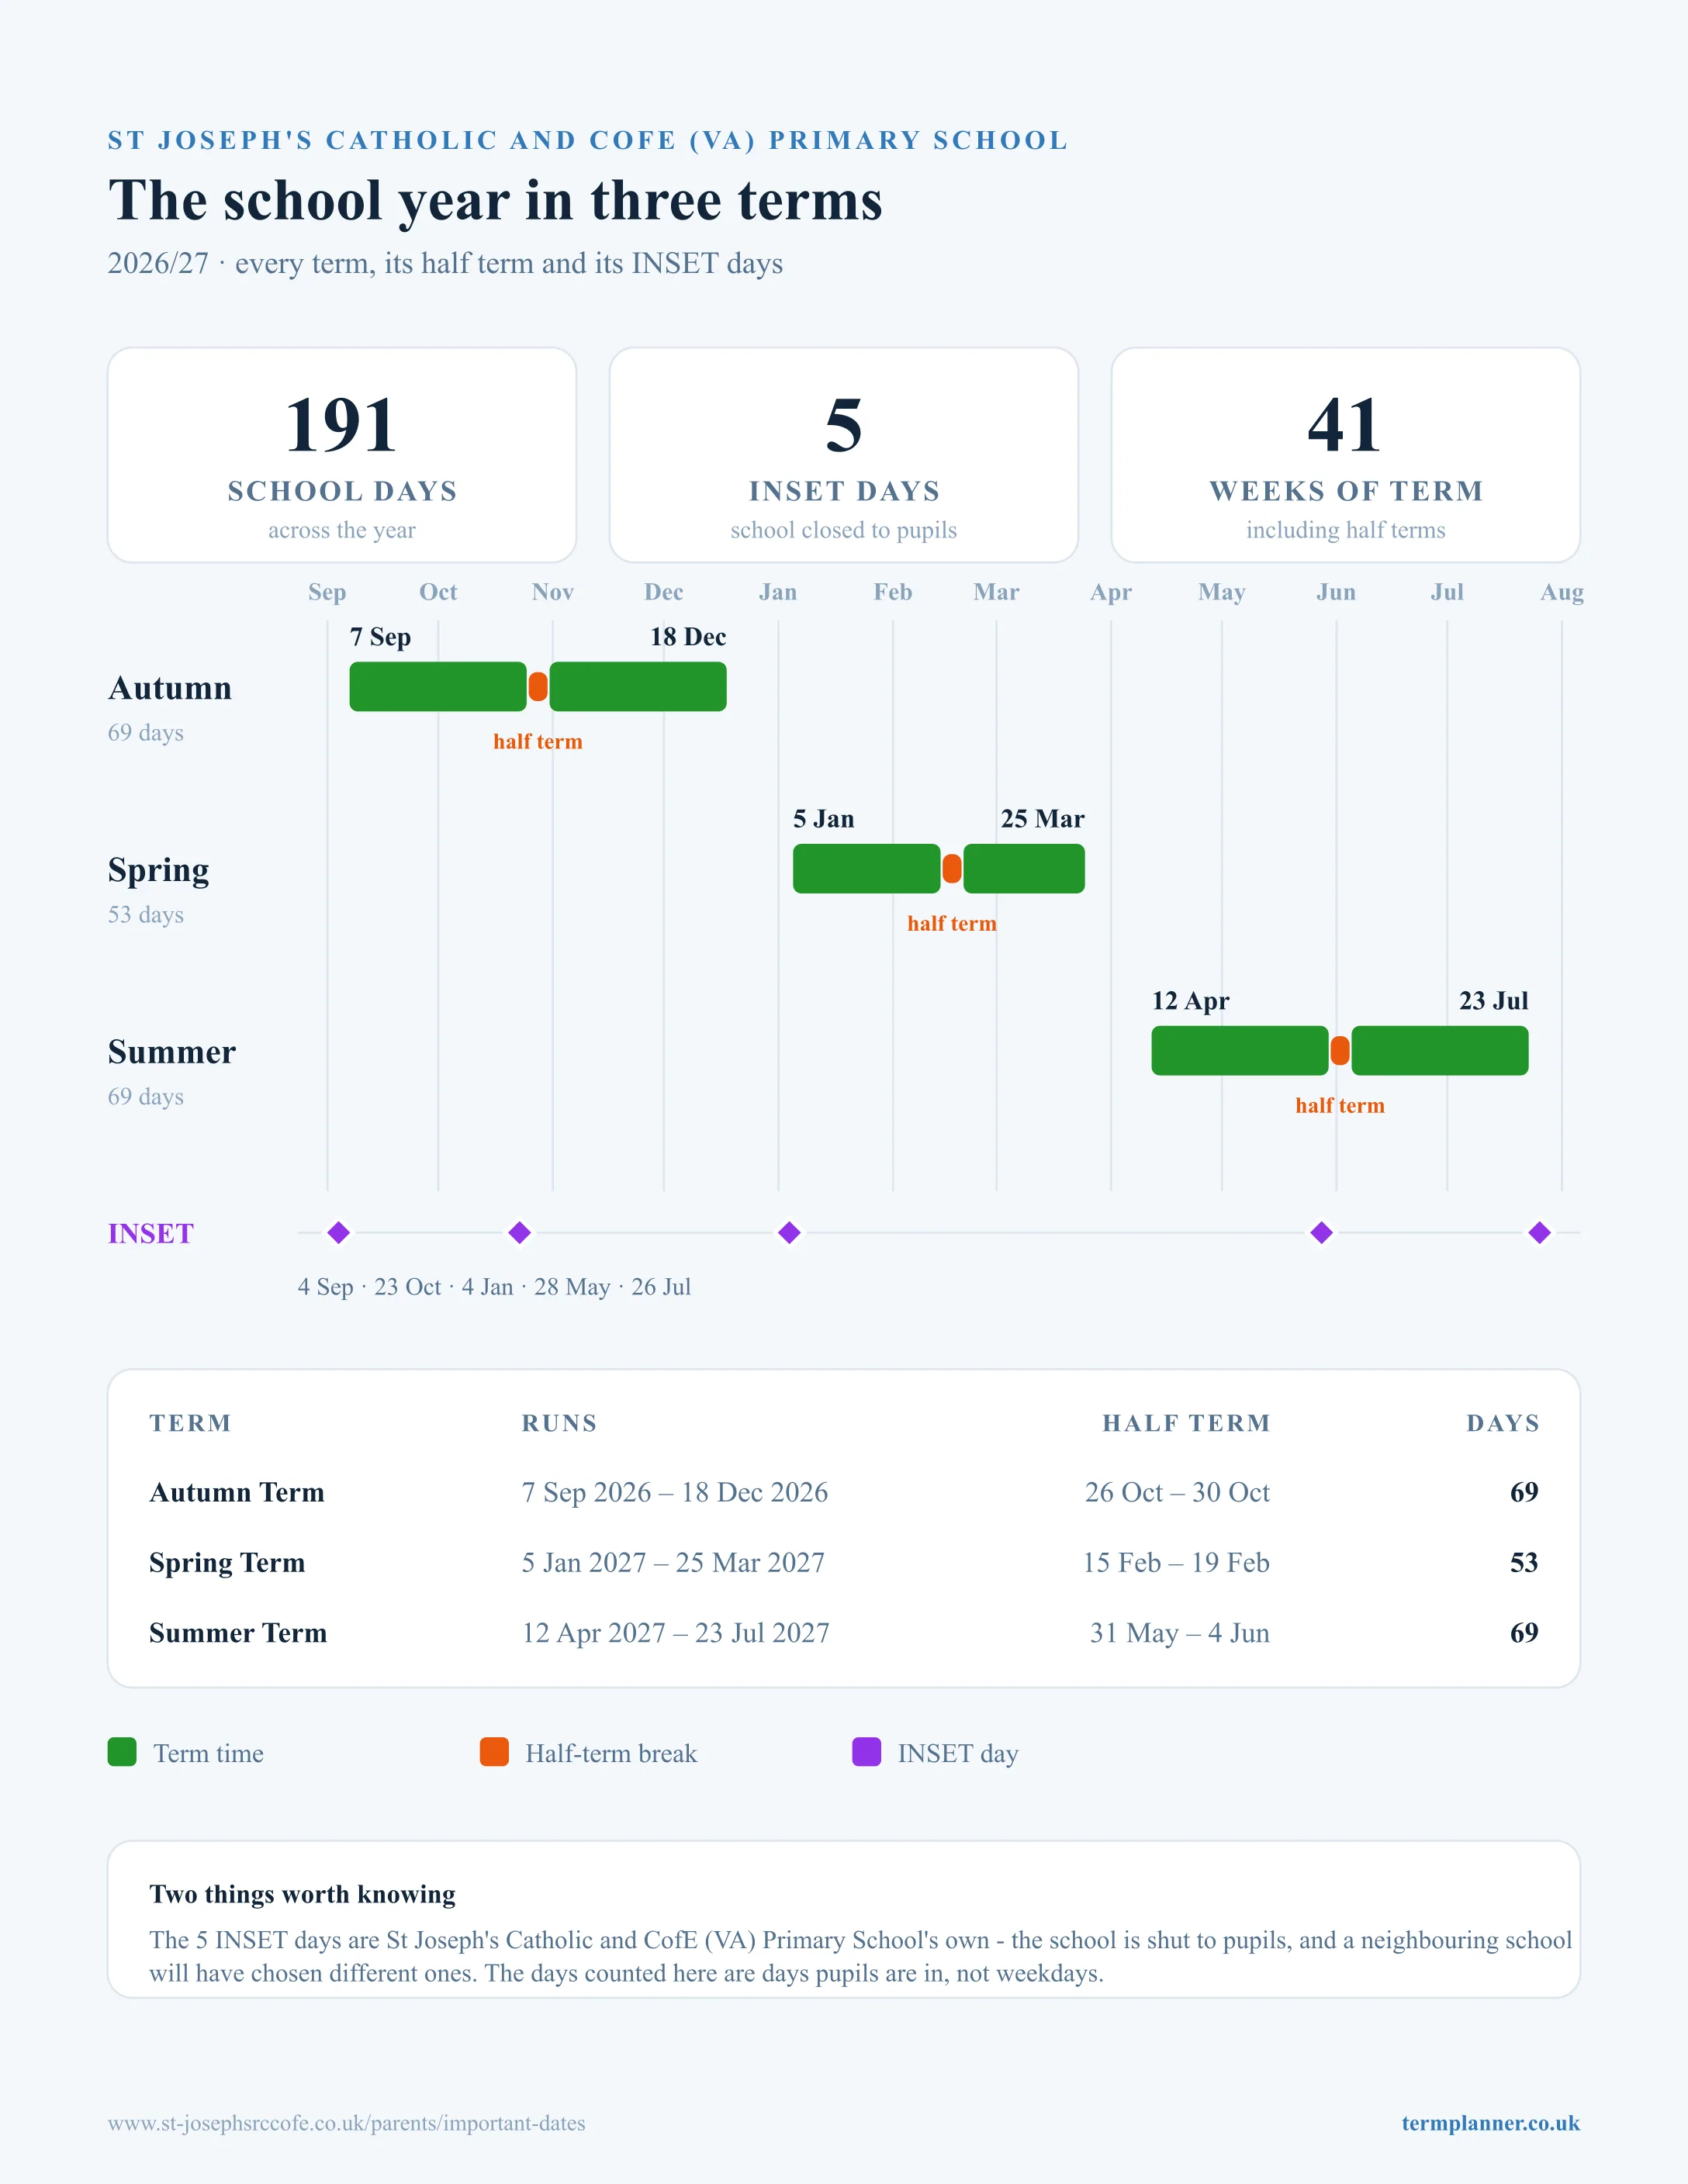Click the green Term time legend swatch
The height and width of the screenshot is (2184, 1688).
point(122,1752)
